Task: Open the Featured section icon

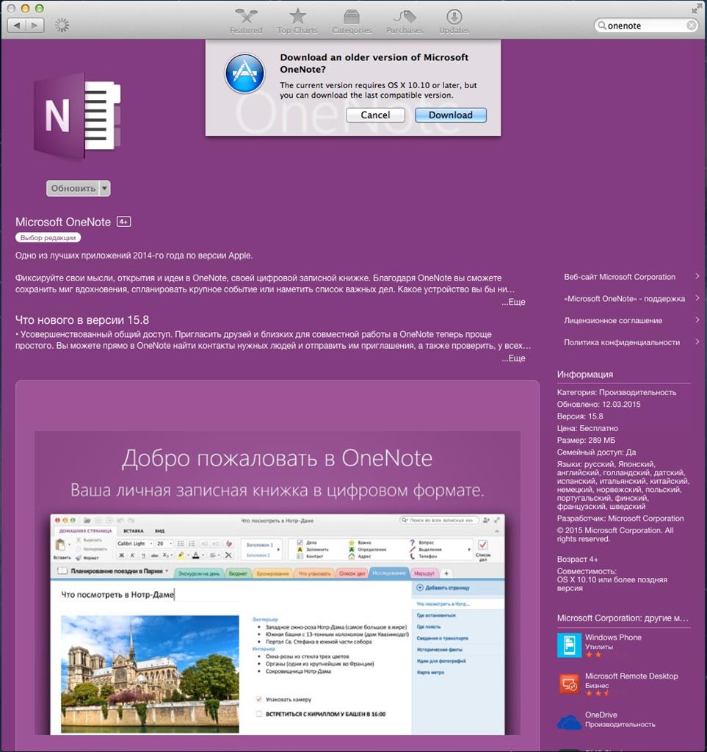Action: (x=246, y=18)
